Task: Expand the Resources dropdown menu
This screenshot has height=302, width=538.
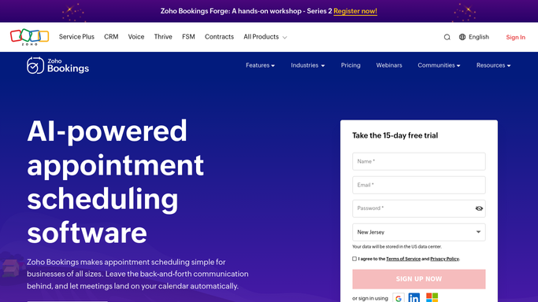Action: 493,65
